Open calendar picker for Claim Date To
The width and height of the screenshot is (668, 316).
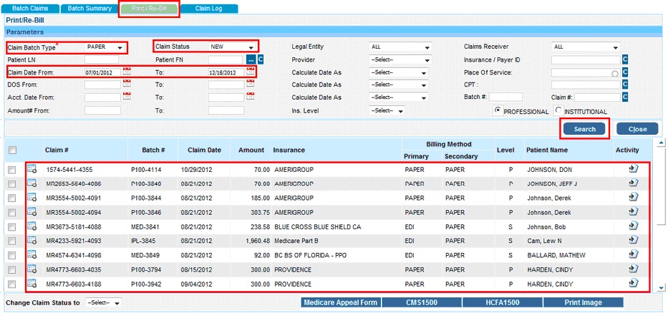click(x=251, y=72)
